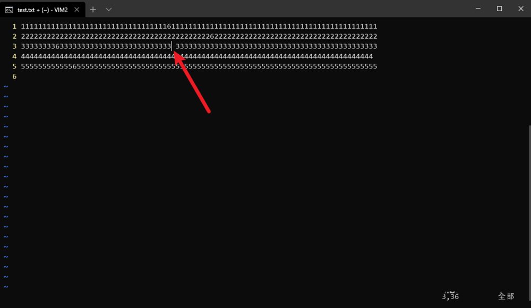This screenshot has width=531, height=308.
Task: Close the terminal window
Action: 520,8
